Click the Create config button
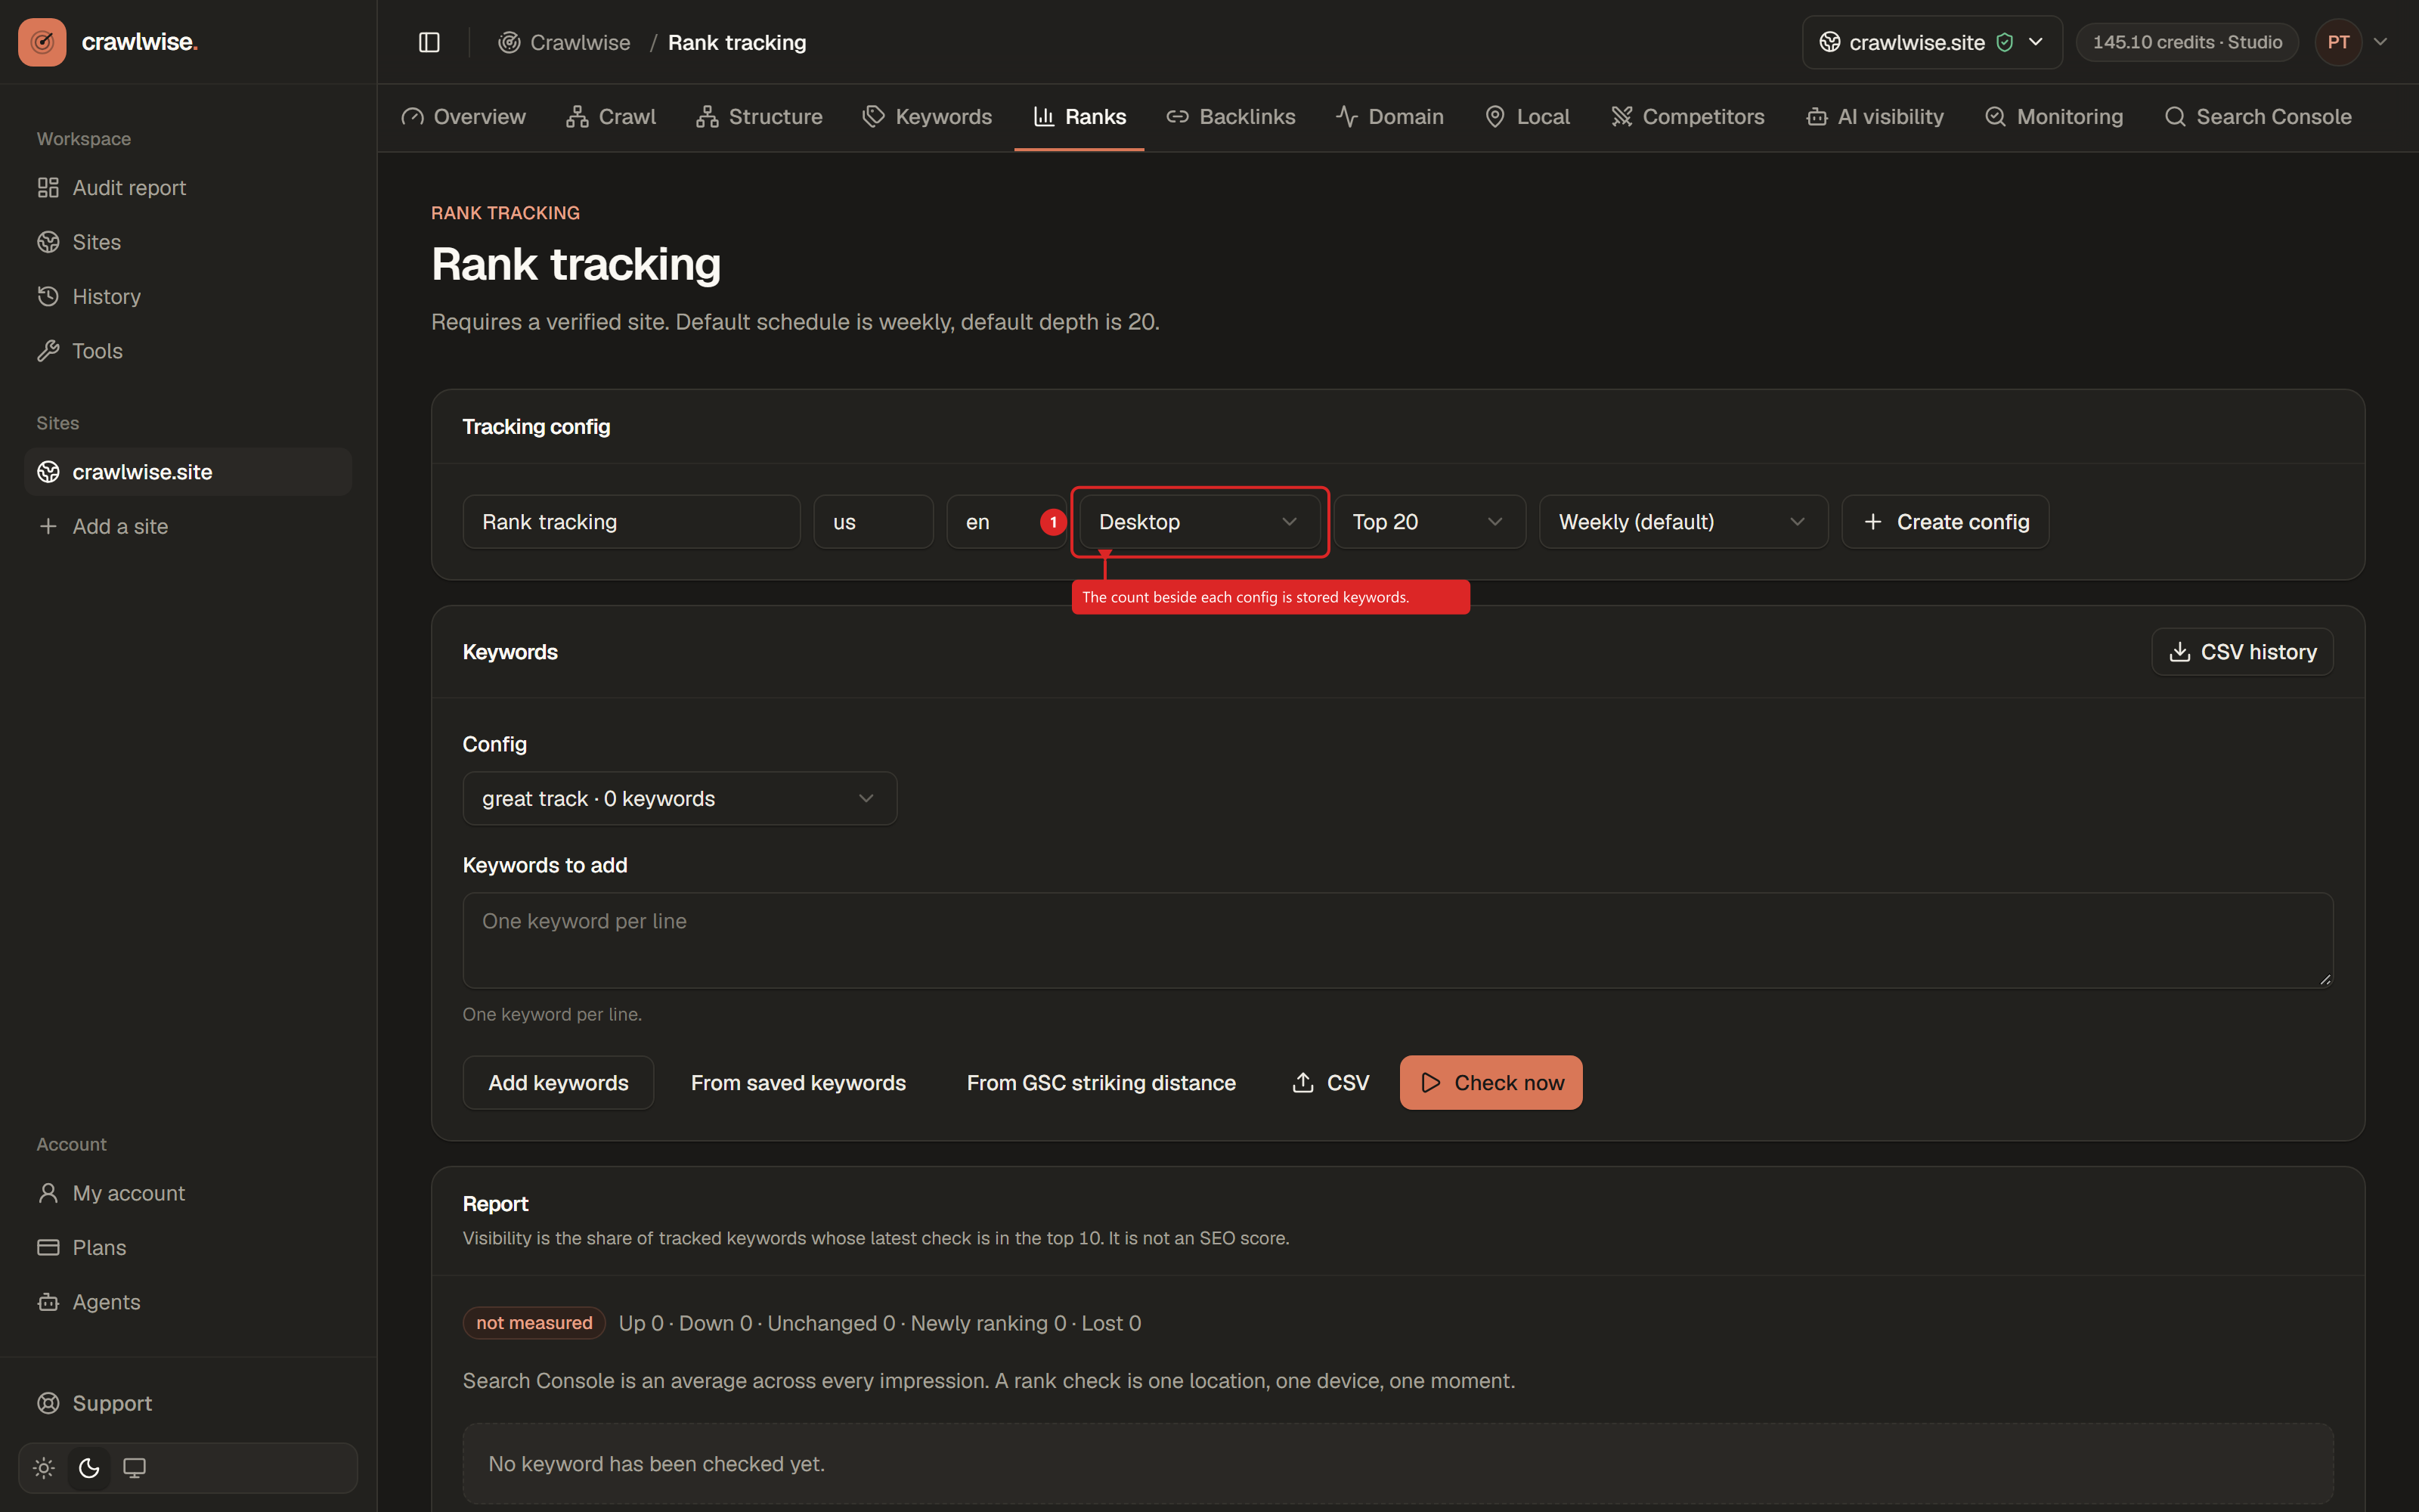2419x1512 pixels. [x=1945, y=522]
